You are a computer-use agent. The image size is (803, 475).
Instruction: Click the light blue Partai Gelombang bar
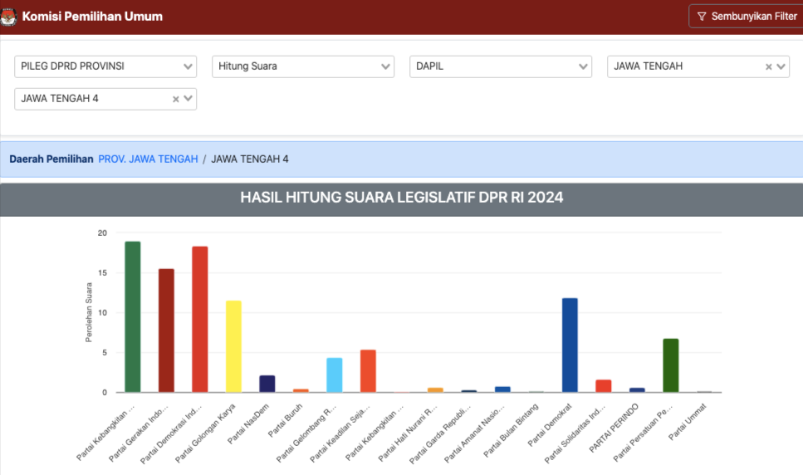tap(335, 375)
